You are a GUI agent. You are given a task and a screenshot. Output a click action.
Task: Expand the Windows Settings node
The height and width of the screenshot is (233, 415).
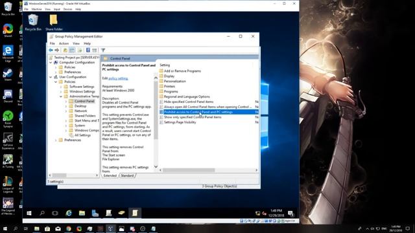(61, 91)
